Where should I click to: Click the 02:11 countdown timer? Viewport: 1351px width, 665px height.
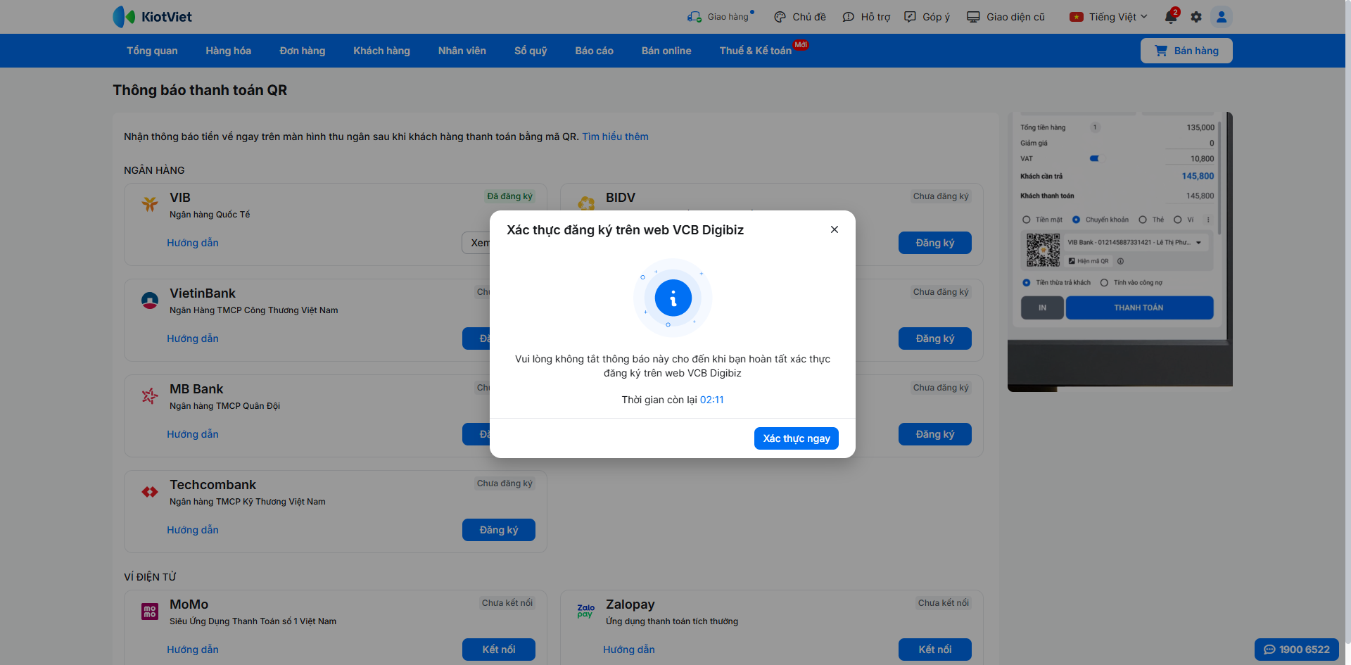[x=712, y=400]
